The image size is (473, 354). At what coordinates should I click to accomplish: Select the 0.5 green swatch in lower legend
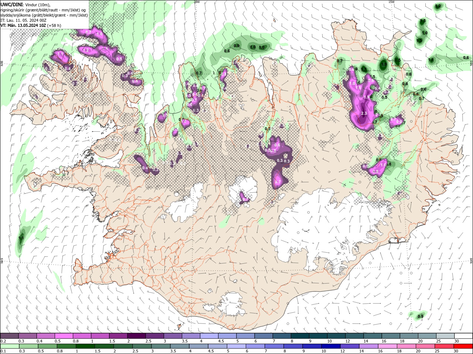click(x=47, y=346)
